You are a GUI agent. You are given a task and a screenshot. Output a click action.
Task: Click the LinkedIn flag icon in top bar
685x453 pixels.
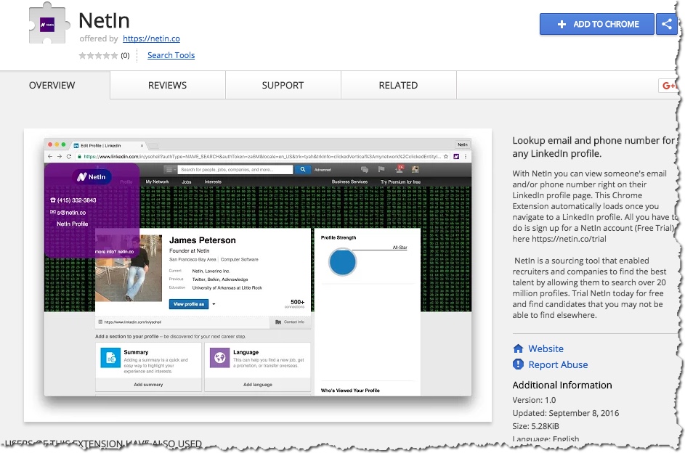point(381,169)
